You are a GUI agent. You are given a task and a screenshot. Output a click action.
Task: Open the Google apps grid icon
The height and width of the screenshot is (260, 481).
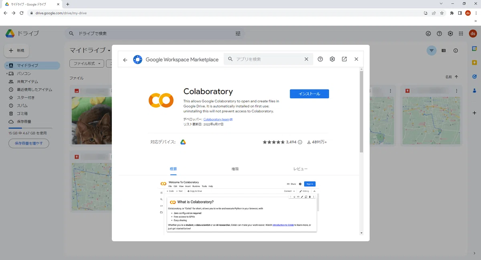coord(461,34)
